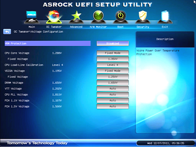
Task: Open the Boot power icon
Action: tap(121, 17)
